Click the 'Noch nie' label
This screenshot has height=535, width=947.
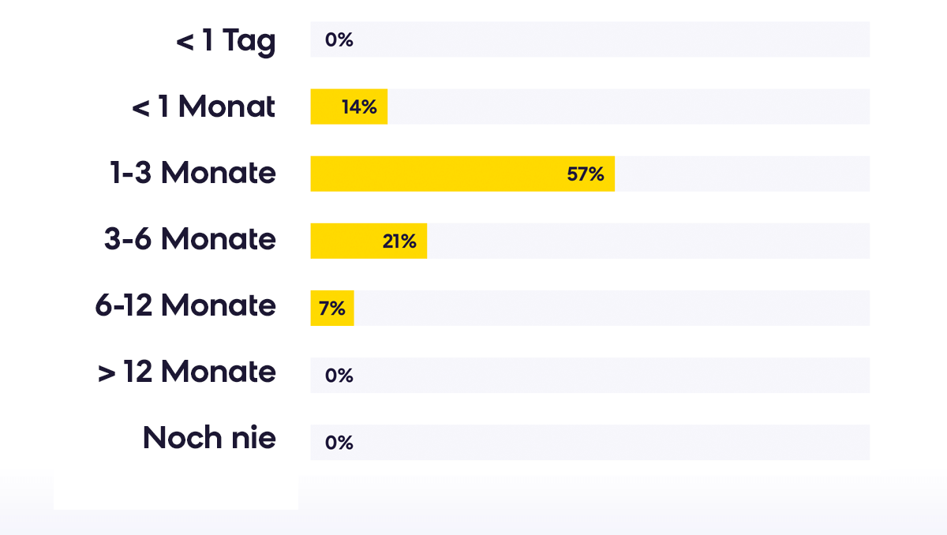[x=209, y=438]
